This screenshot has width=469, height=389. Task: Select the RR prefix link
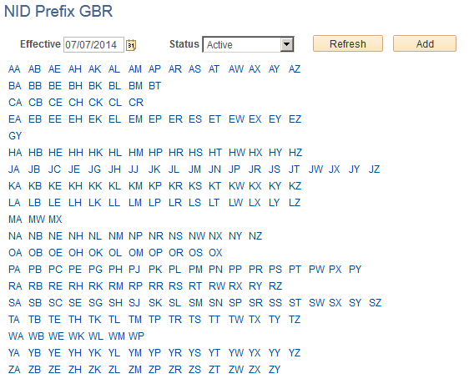pos(156,286)
